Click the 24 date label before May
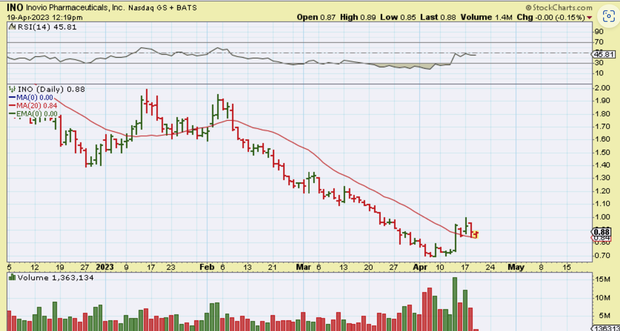The height and width of the screenshot is (331, 620). pos(491,267)
